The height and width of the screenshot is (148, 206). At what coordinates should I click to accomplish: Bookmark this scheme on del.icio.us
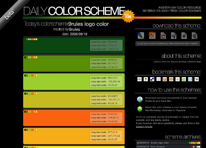pos(152,79)
